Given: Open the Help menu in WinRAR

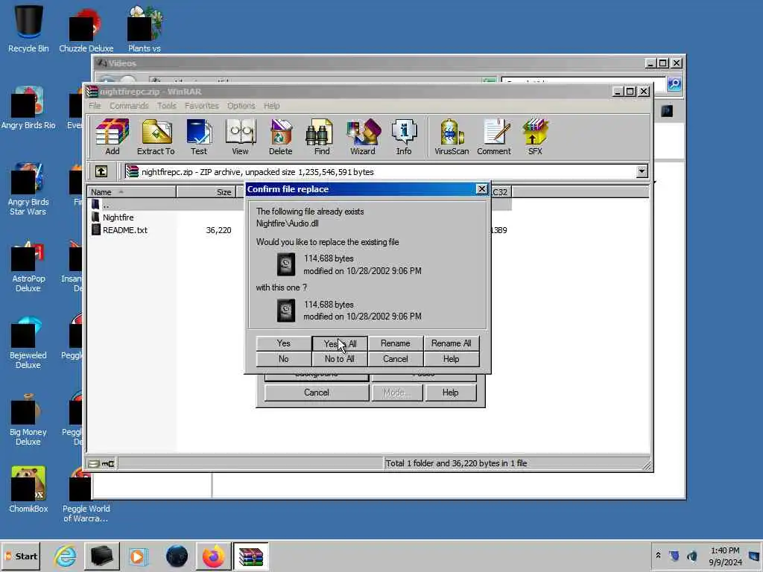Looking at the screenshot, I should tap(271, 106).
